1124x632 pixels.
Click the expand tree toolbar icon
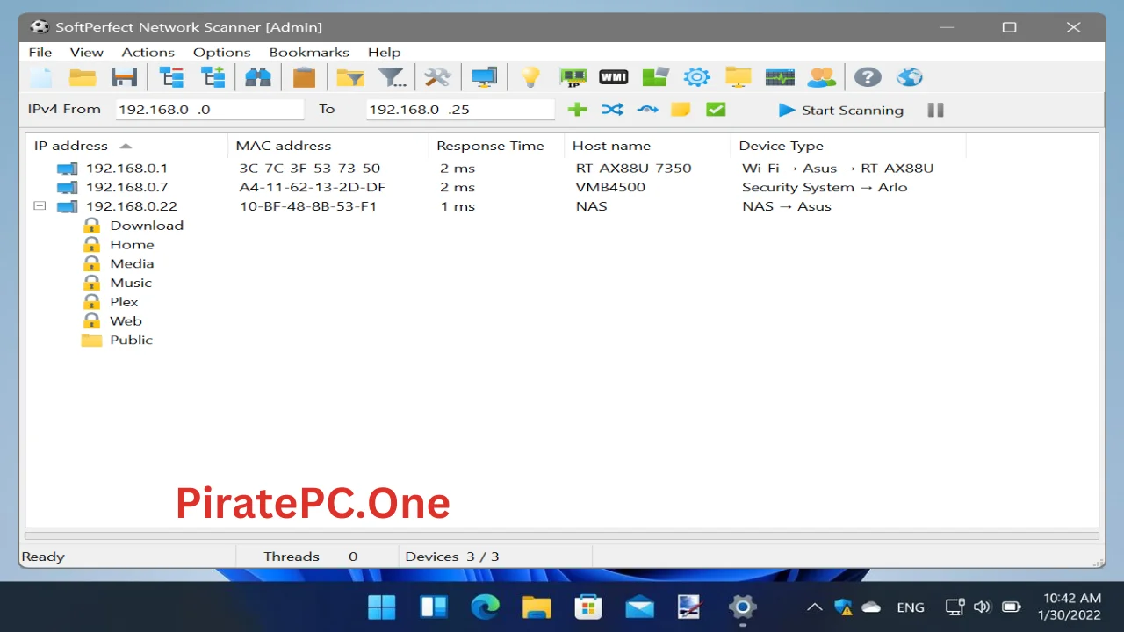(x=213, y=77)
